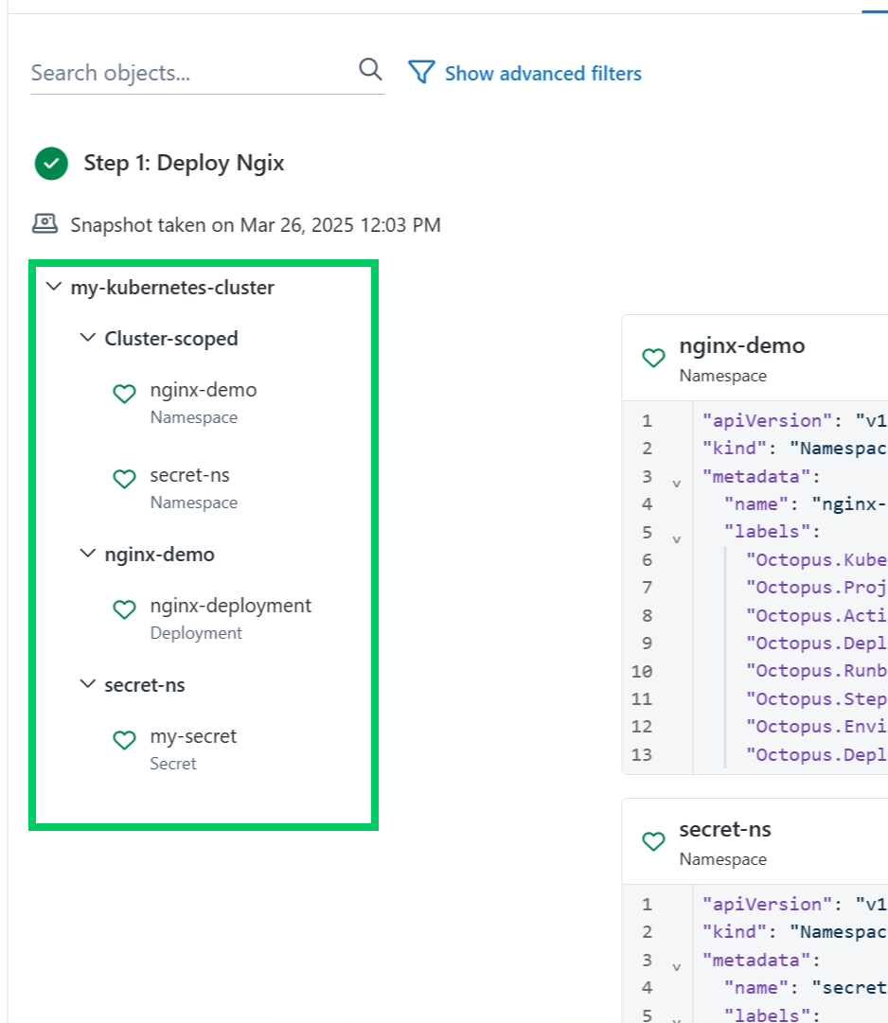Select nginx-demo Namespace in tree
This screenshot has width=888, height=1023.
coord(204,402)
